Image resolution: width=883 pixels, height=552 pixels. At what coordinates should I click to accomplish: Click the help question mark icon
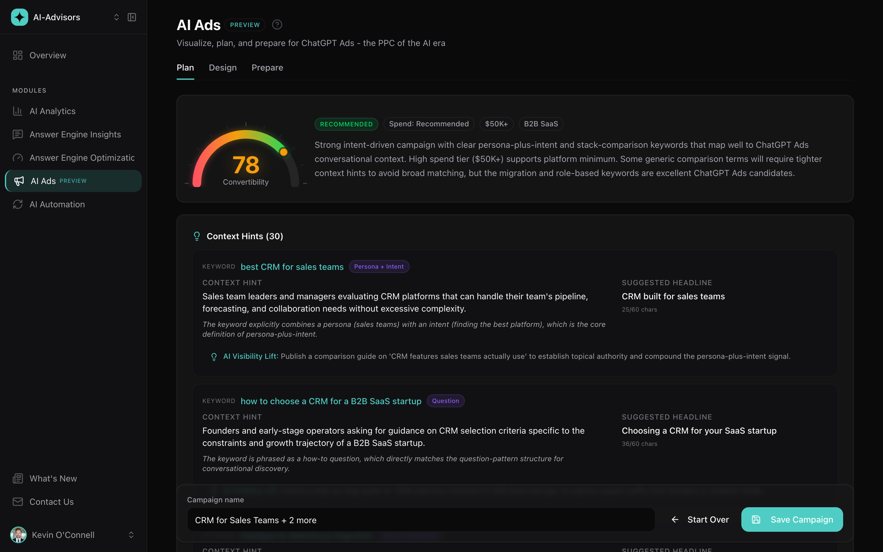277,25
